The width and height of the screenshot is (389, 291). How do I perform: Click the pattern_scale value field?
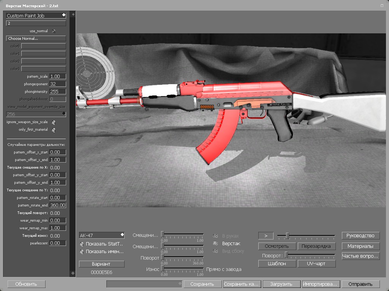(58, 77)
